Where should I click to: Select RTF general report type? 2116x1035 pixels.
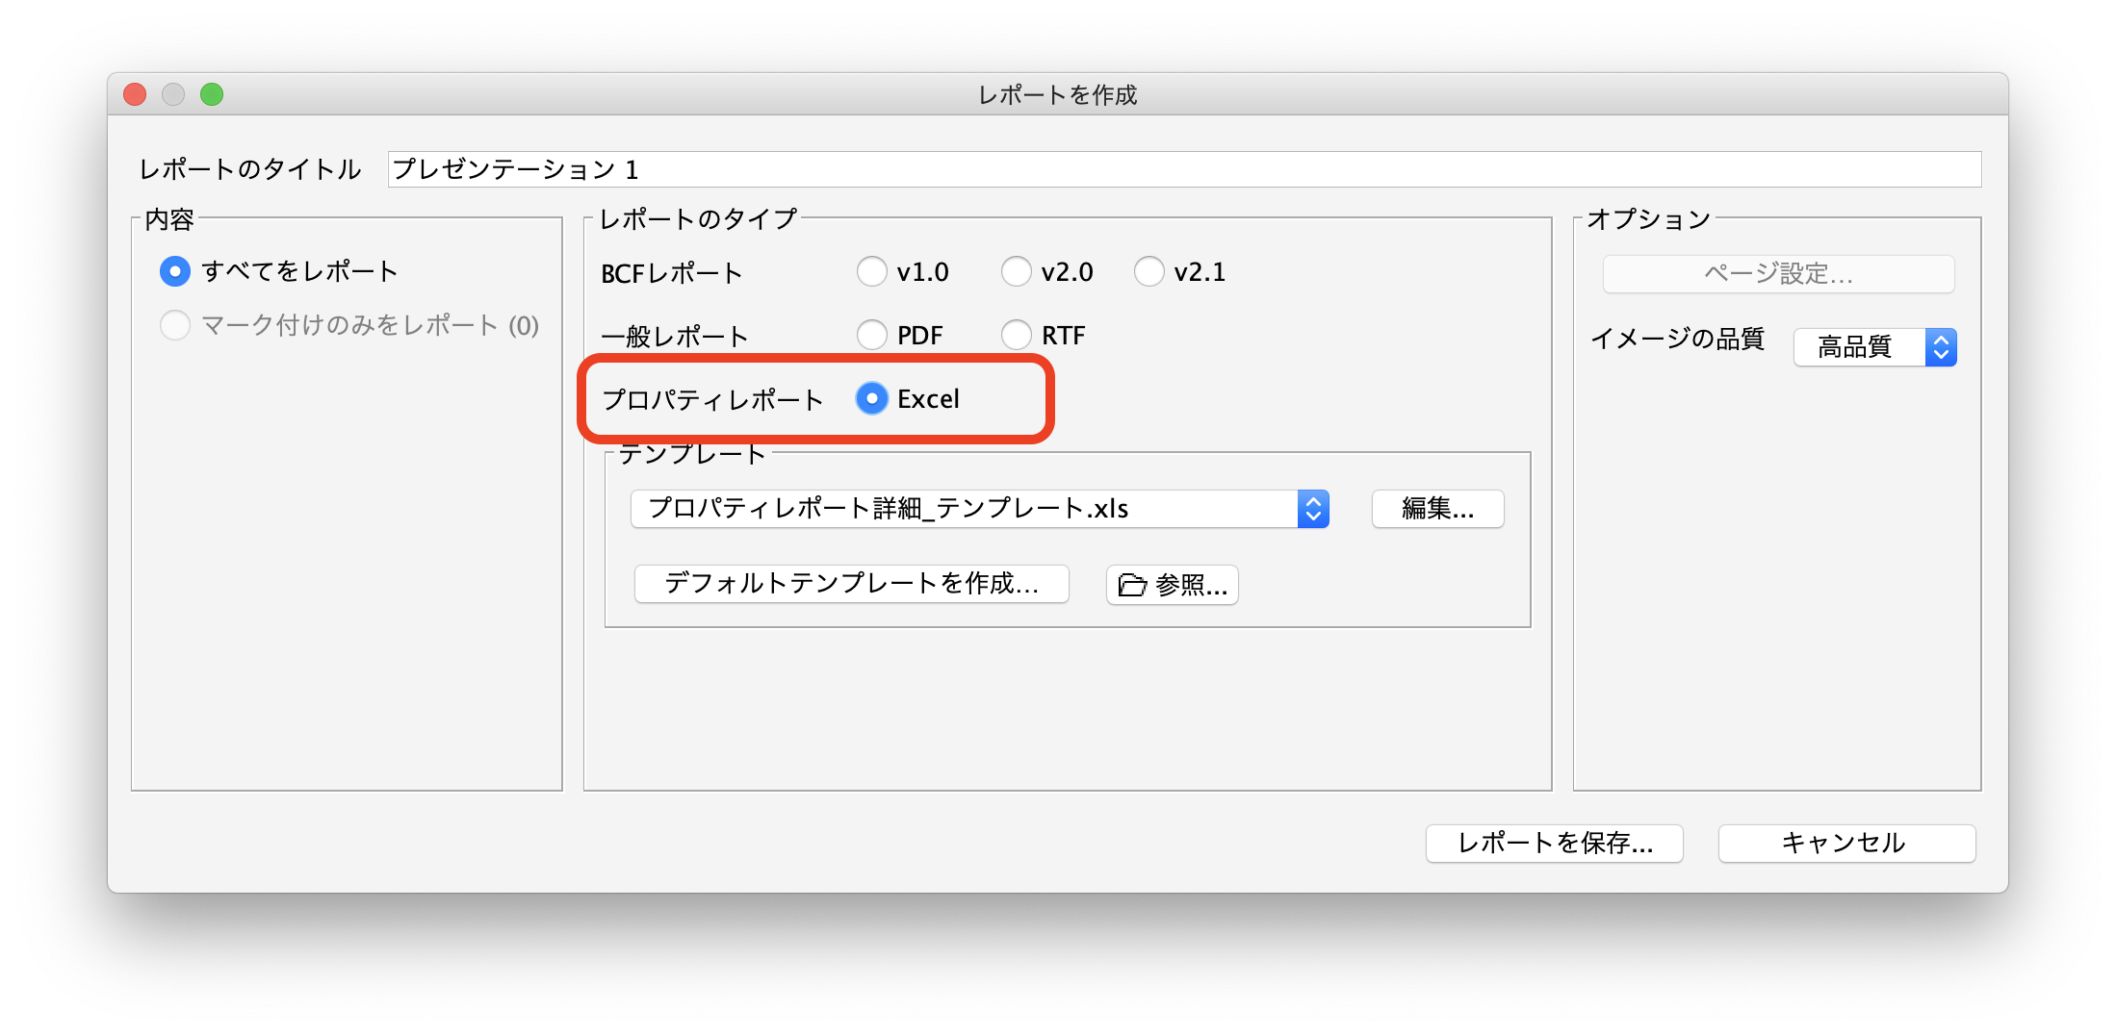pos(1017,336)
